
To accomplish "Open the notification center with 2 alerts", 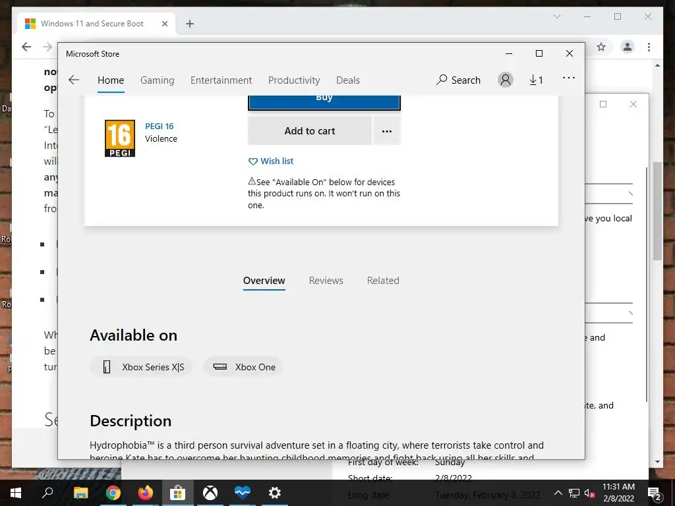I will (x=655, y=493).
